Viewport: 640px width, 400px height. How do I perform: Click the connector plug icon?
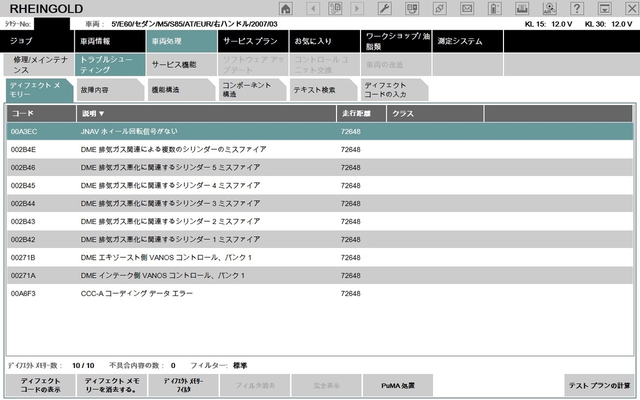coord(439,8)
